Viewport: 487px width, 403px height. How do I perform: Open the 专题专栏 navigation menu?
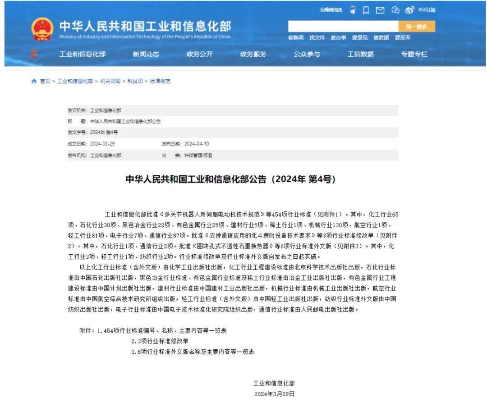click(414, 54)
